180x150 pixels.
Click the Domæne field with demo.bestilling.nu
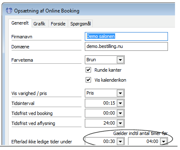point(126,46)
